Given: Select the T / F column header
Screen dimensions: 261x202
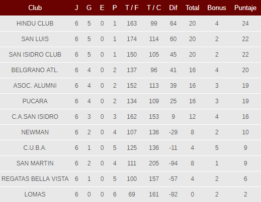Looking at the screenshot, I should [132, 8].
